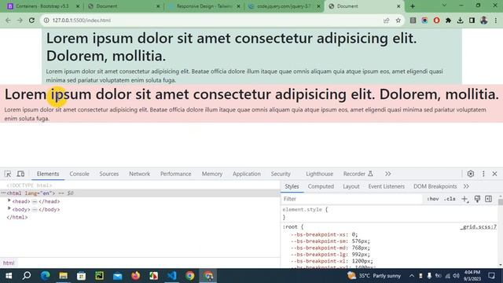Click the browser back arrow
503x283 pixels.
[x=8, y=20]
